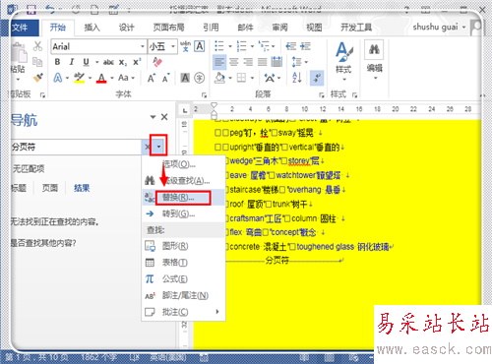Click the character shading A icon
492x364 pixels.
185,78
